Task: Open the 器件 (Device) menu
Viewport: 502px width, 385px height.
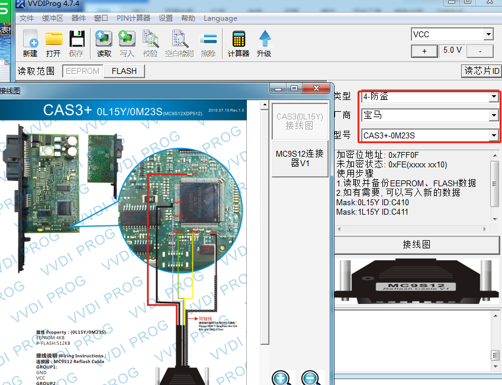Action: pyautogui.click(x=79, y=18)
